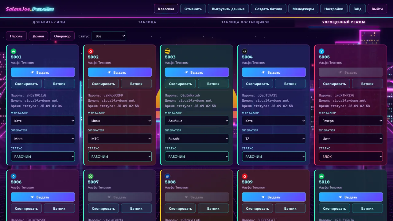Open the Оператор dropdown showing Мега

43,138
